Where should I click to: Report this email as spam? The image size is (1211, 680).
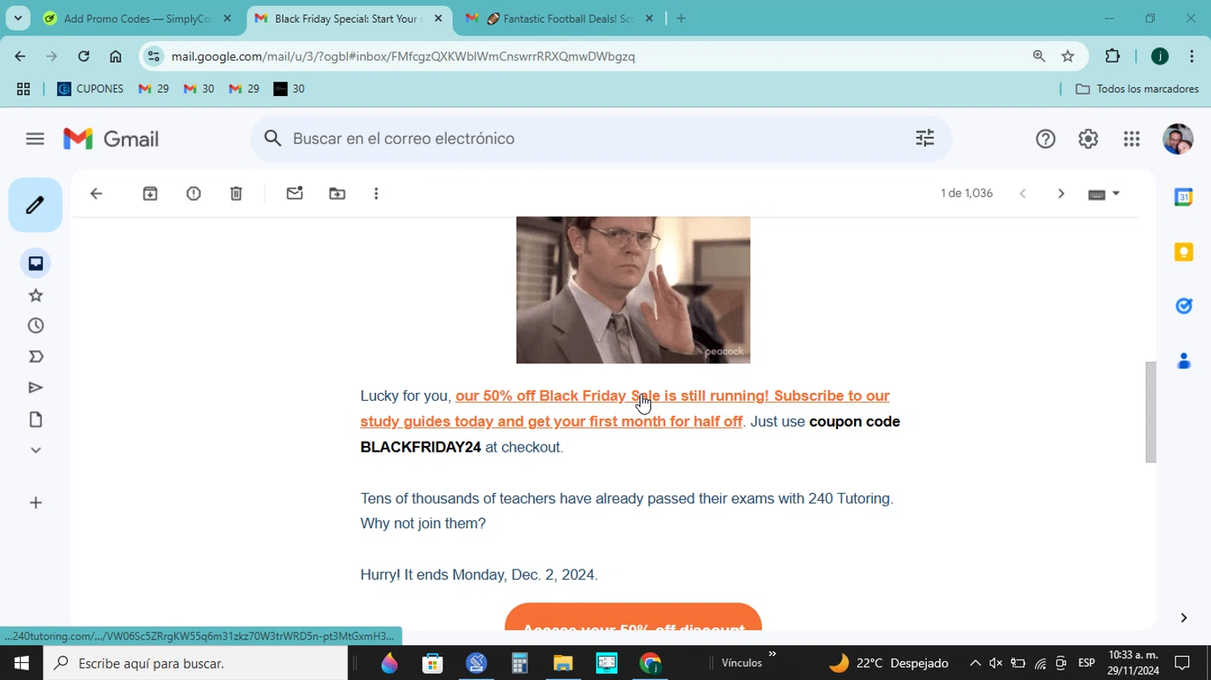pos(194,194)
